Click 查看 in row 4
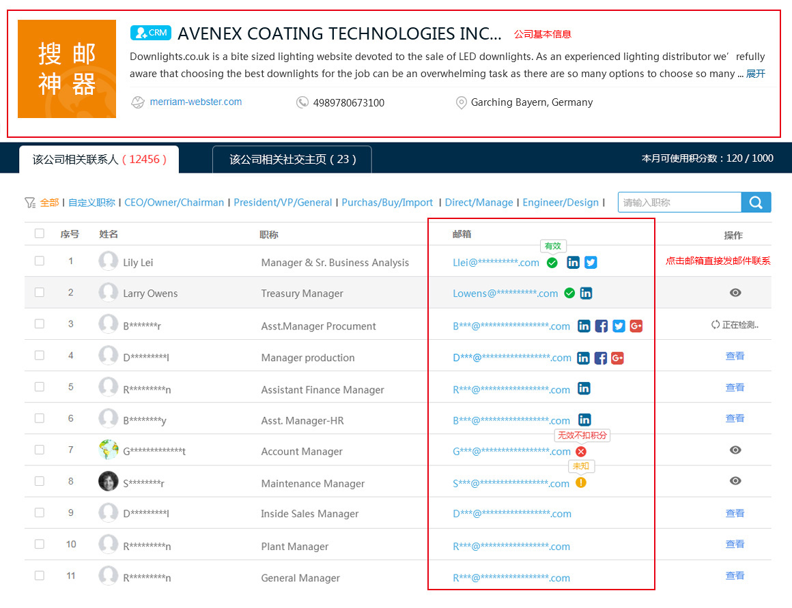The image size is (792, 608). [735, 356]
